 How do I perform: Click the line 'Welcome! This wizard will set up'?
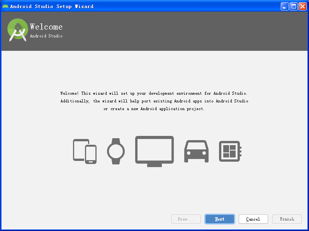pos(154,93)
